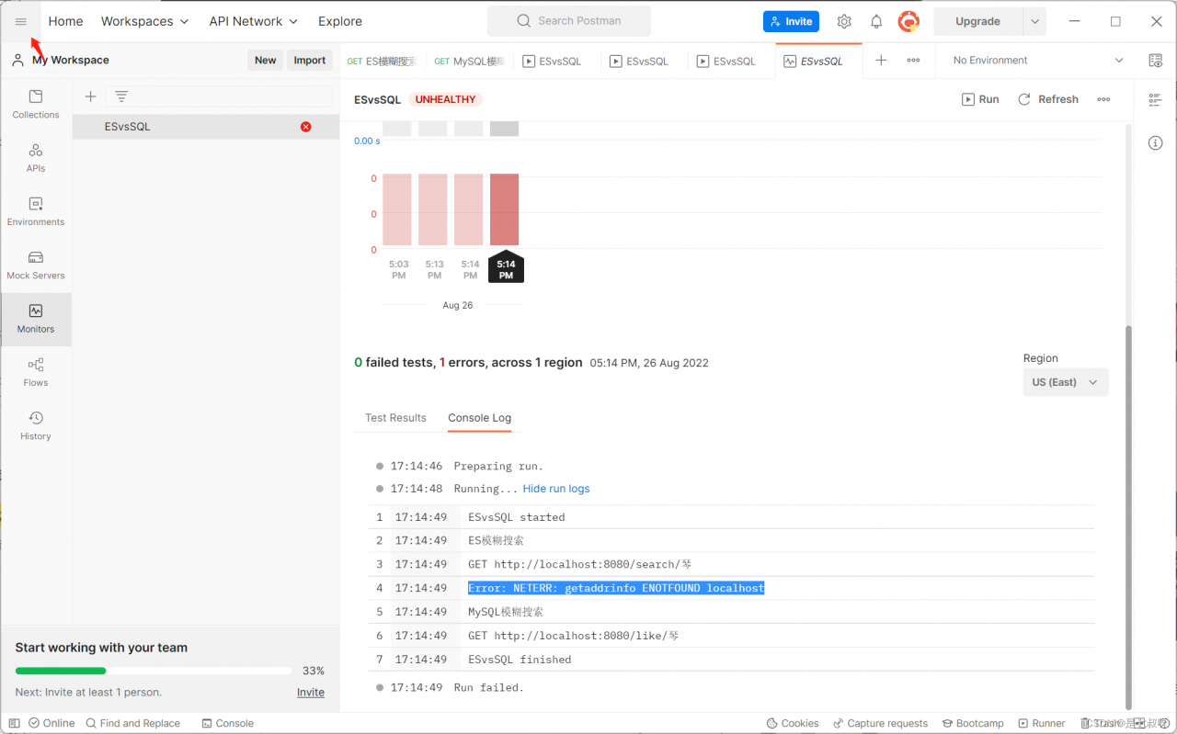Open the No Environment selector

[x=1037, y=61]
